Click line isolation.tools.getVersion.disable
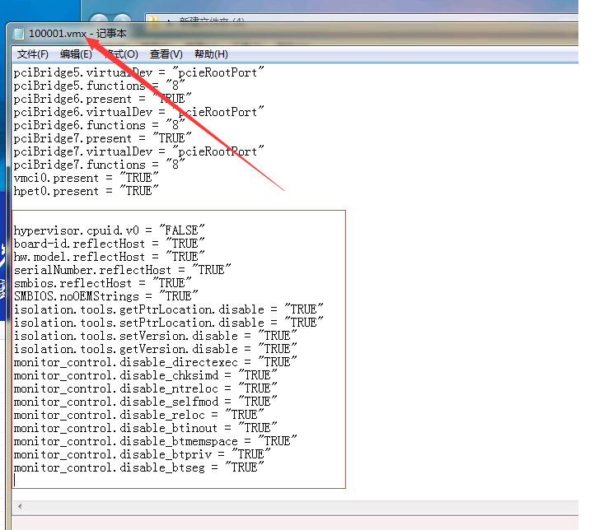 (x=156, y=349)
